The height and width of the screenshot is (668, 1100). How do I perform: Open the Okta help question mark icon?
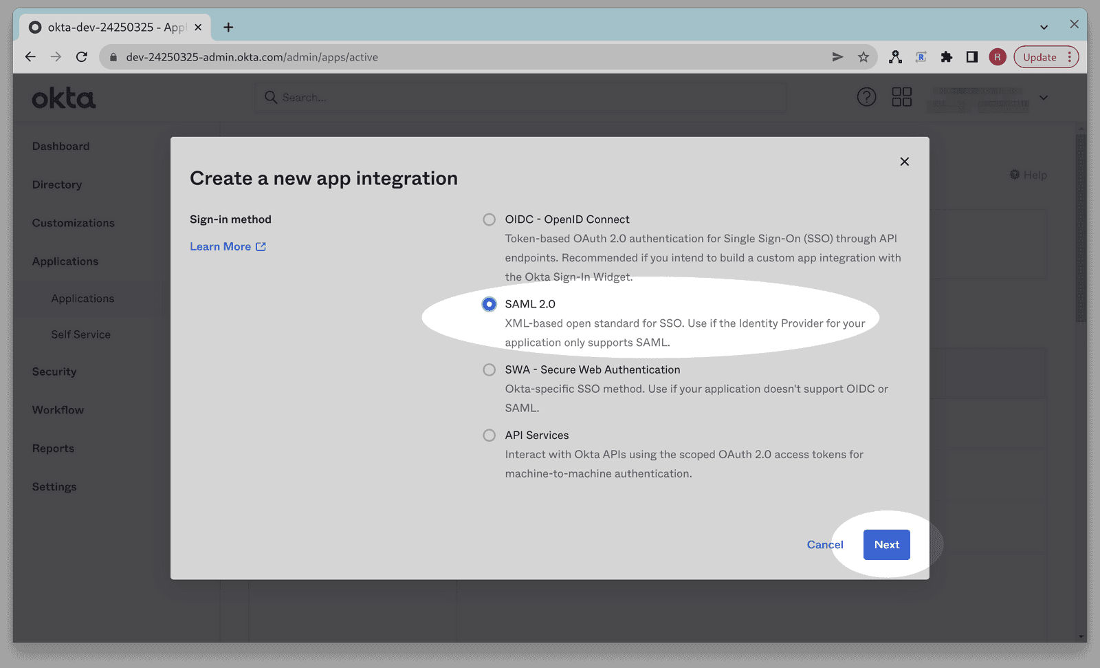click(x=866, y=97)
